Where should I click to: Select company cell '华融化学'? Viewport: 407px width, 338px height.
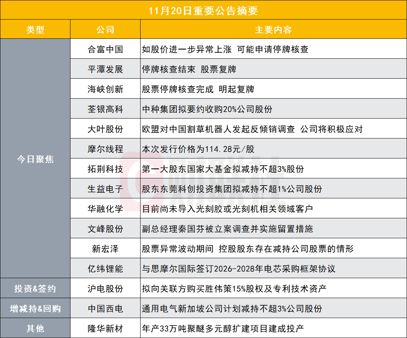(x=106, y=209)
